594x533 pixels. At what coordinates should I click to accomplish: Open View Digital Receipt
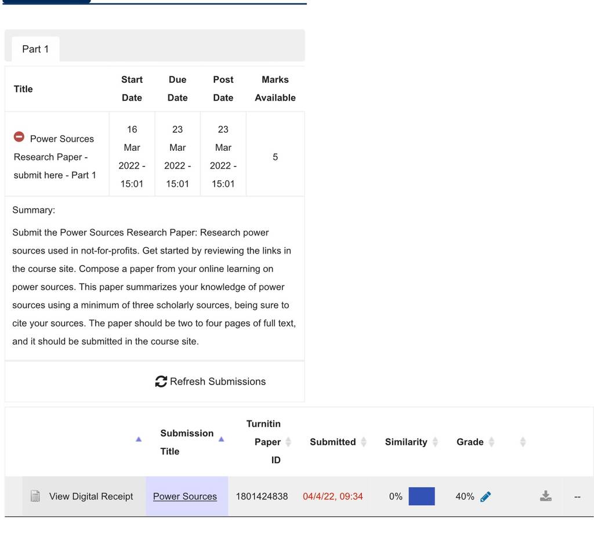[91, 496]
